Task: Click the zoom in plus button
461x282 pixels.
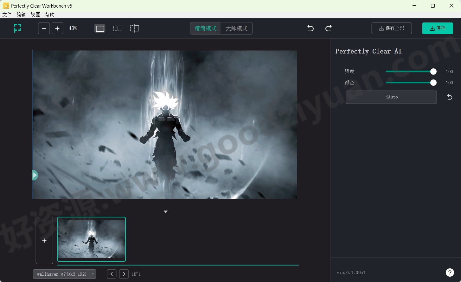Action: [57, 28]
